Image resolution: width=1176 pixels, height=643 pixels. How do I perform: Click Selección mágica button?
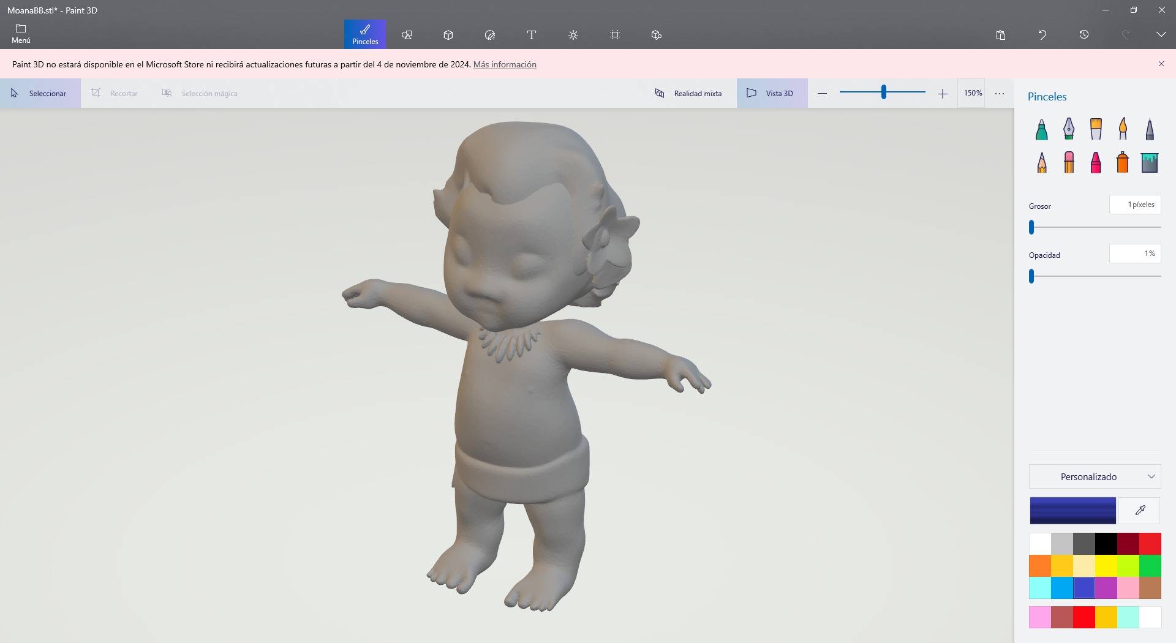pyautogui.click(x=200, y=93)
